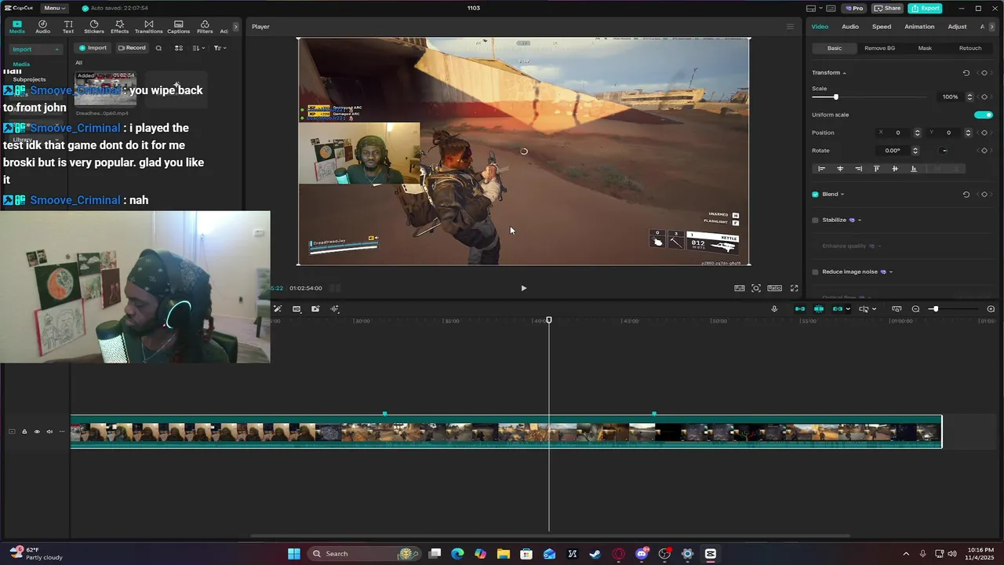Toggle the Uniform scale switch
Viewport: 1004px width, 565px height.
983,115
